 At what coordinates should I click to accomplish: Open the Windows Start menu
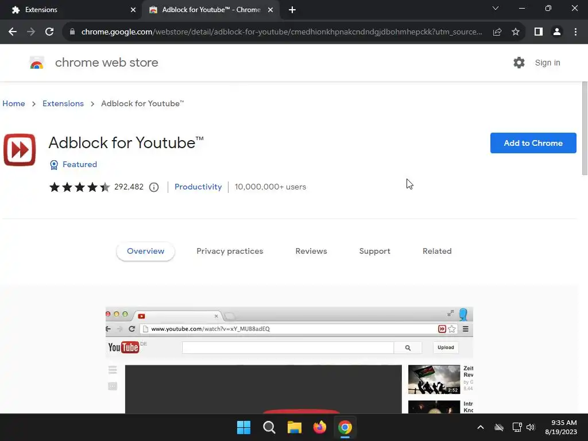(243, 427)
